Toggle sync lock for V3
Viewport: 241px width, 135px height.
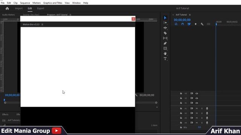pos(192,93)
